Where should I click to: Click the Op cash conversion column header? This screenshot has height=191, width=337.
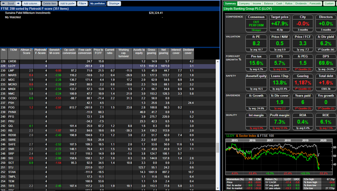coord(69,53)
